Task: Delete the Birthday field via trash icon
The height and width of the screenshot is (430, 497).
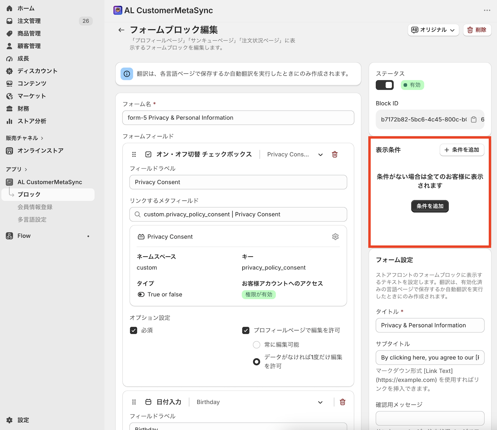Action: tap(342, 402)
